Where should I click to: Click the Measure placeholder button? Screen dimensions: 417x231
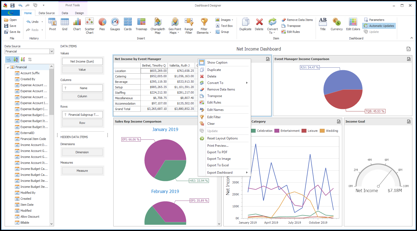82,171
